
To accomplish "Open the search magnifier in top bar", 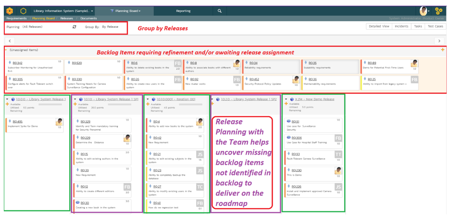I will [x=220, y=10].
